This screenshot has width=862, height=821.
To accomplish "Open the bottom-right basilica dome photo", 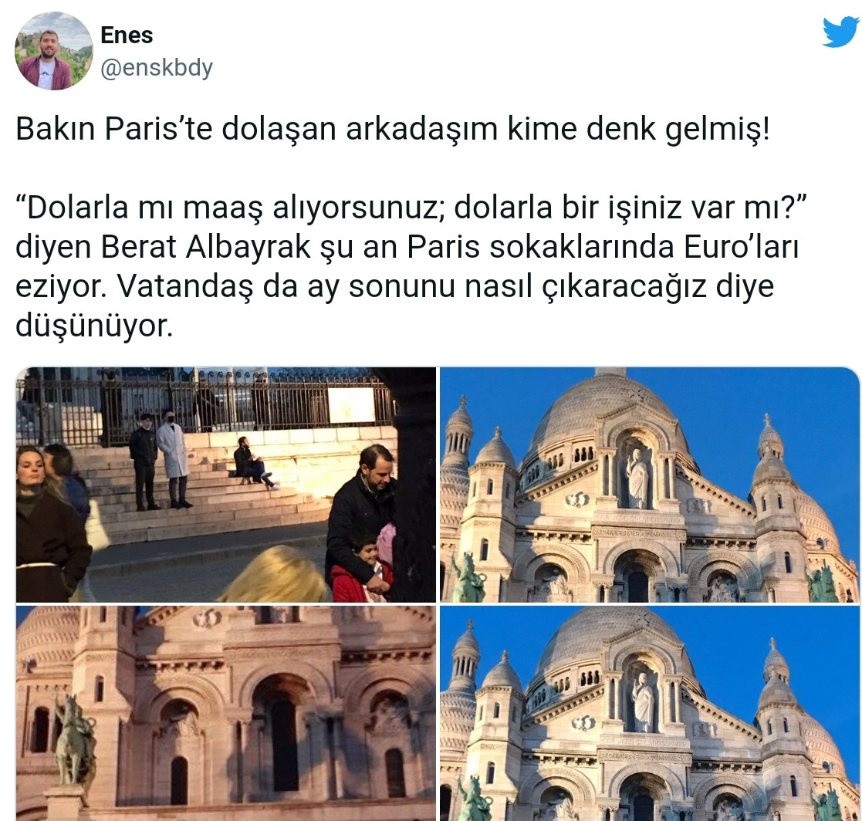I will [649, 713].
